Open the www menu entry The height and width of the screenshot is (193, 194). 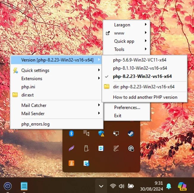[126, 33]
